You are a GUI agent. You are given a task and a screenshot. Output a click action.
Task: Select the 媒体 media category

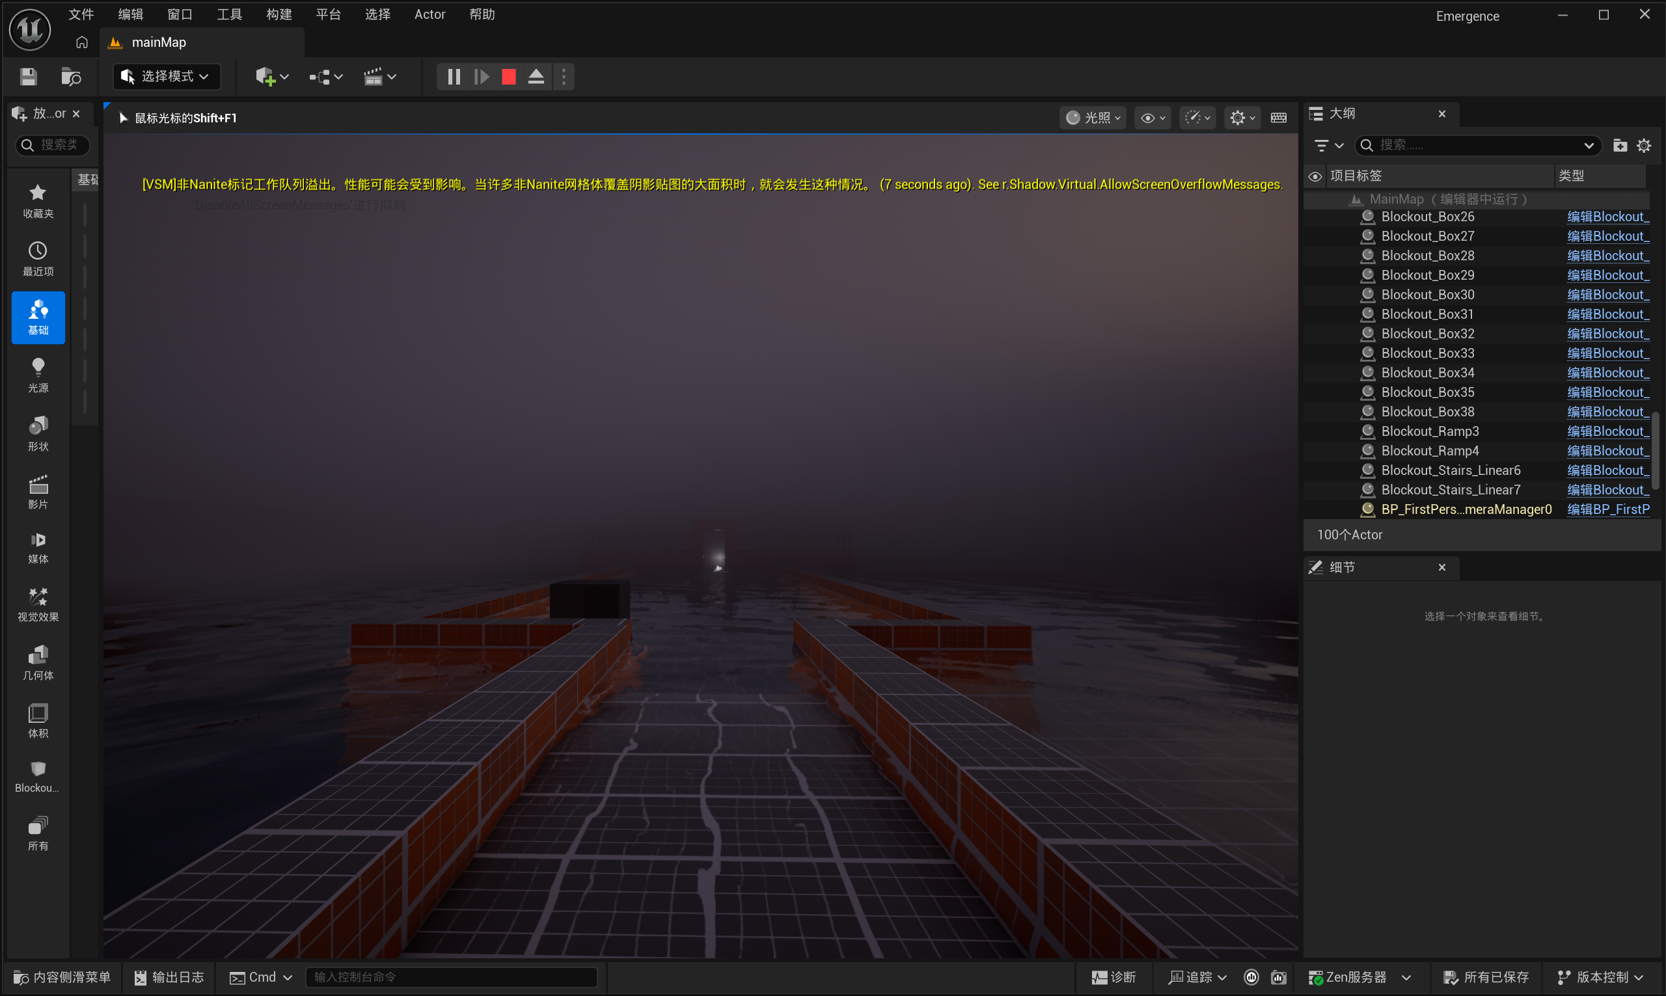[x=38, y=547]
